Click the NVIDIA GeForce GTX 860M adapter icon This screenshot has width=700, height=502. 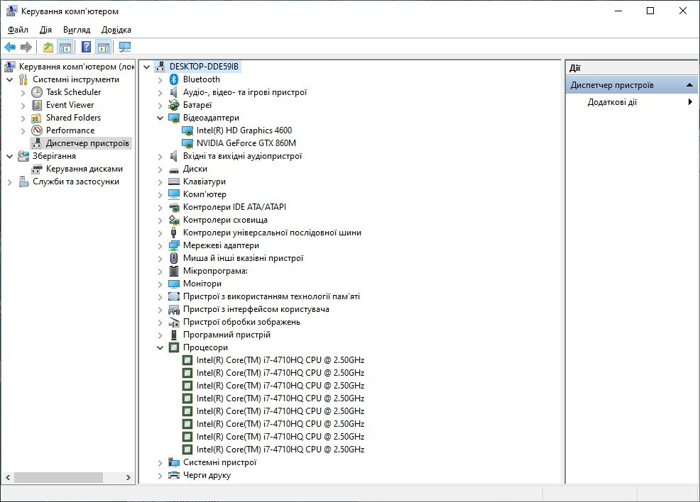point(187,143)
